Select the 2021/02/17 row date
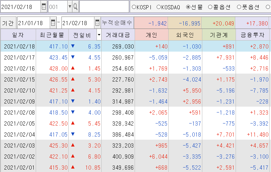Image resolution: width=271 pixels, height=172 pixels. (19, 57)
